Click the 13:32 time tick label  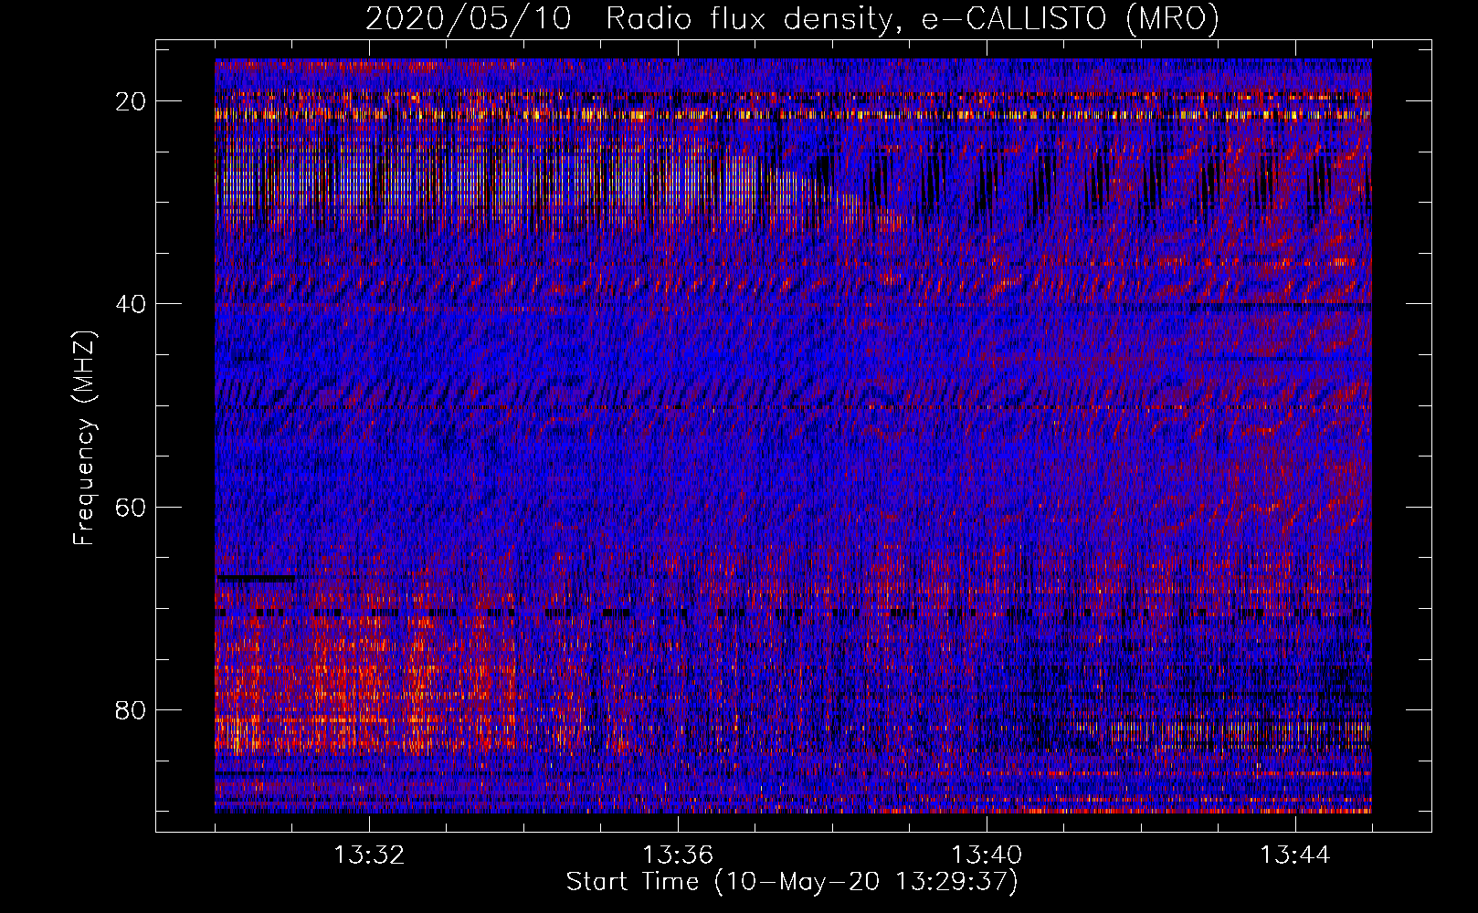point(368,855)
